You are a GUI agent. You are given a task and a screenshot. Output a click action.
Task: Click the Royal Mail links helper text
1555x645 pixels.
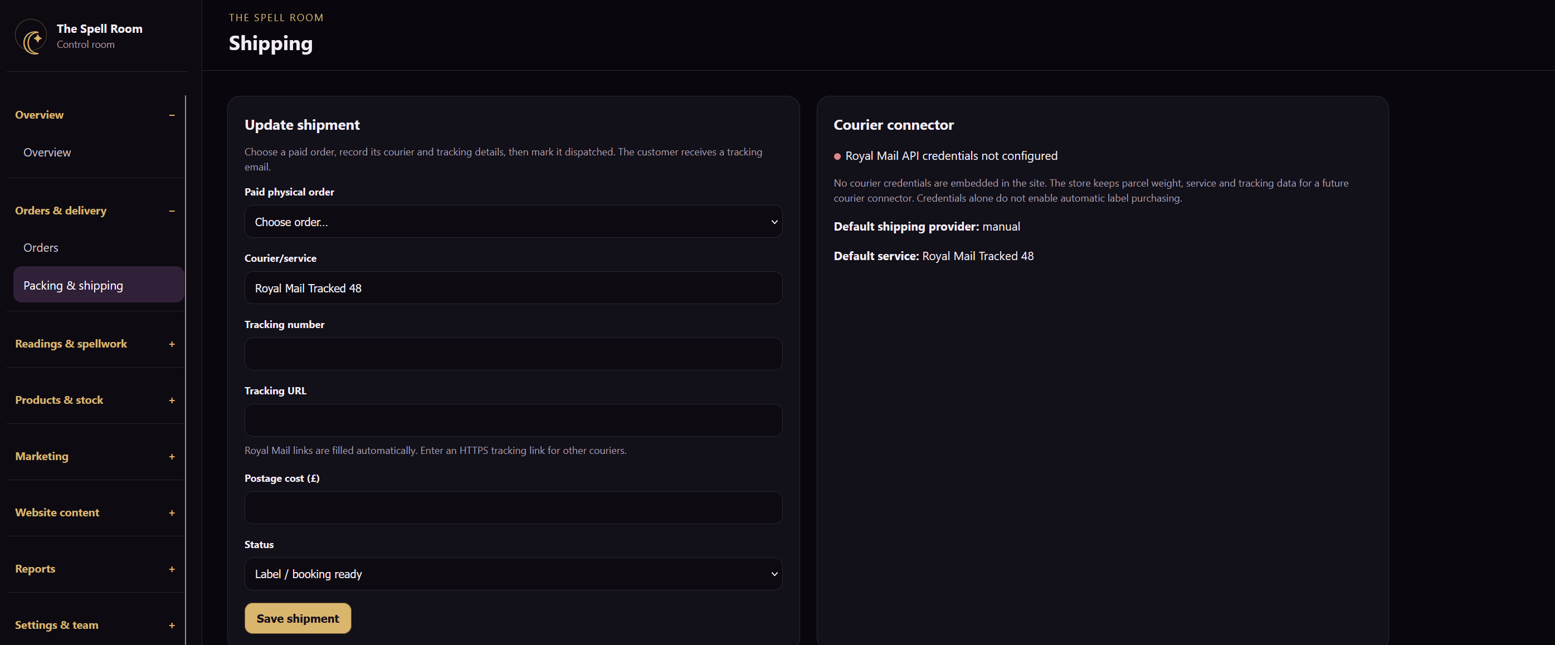click(435, 451)
